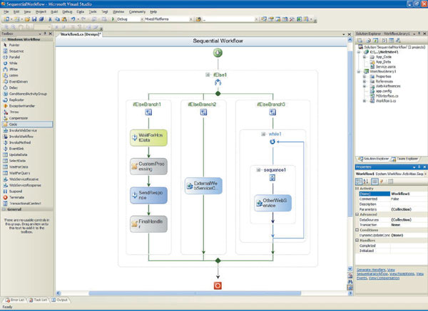Image resolution: width=428 pixels, height=311 pixels.
Task: Open the Debug menu
Action: pos(67,11)
